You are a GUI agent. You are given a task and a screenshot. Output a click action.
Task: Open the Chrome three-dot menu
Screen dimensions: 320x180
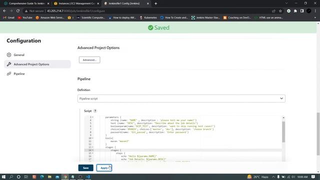click(x=315, y=11)
